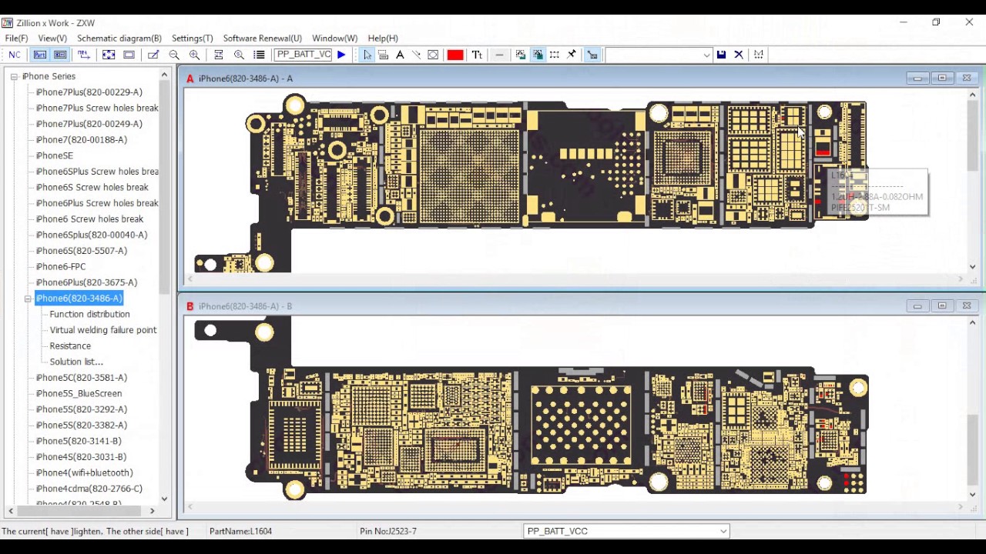Open the Help(H) menu
This screenshot has width=986, height=554.
[x=383, y=38]
